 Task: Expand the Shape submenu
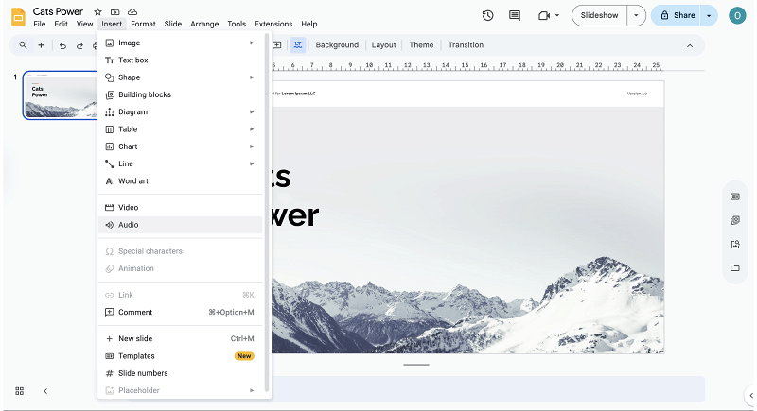coord(252,77)
